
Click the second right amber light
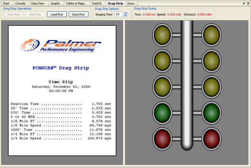(x=211, y=61)
